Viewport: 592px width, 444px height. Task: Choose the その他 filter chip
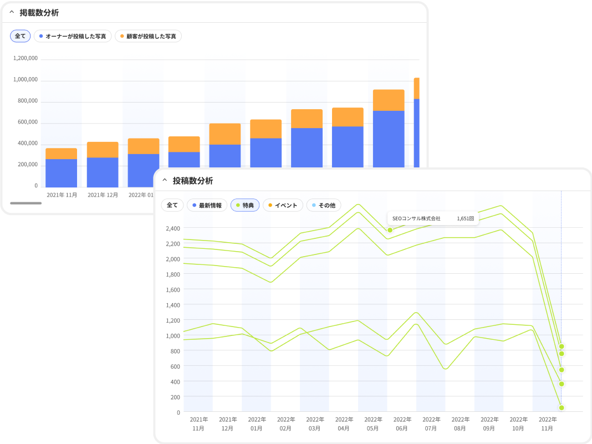(x=323, y=205)
